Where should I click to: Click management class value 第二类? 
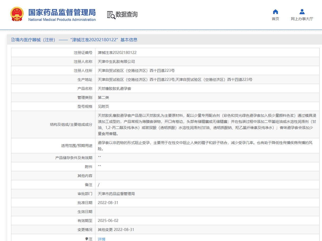click(103, 98)
